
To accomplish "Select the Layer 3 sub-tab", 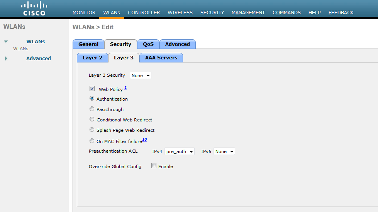I will pyautogui.click(x=124, y=58).
